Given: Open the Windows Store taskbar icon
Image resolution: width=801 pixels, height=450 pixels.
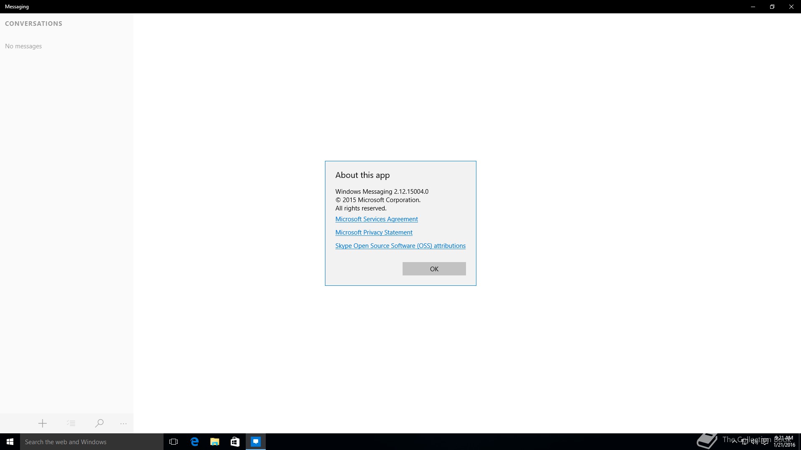Looking at the screenshot, I should [x=235, y=442].
